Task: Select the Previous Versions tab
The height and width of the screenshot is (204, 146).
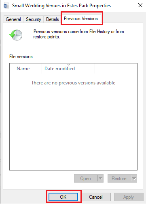Action: [81, 19]
